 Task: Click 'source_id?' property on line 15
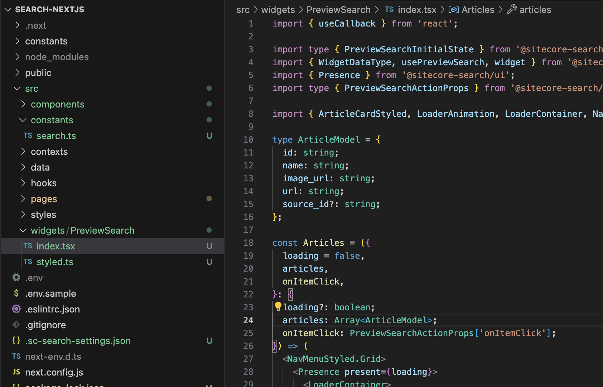click(308, 204)
